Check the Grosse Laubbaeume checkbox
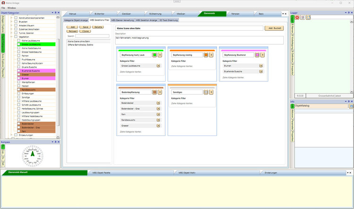The height and width of the screenshot is (209, 354). (x=19, y=44)
